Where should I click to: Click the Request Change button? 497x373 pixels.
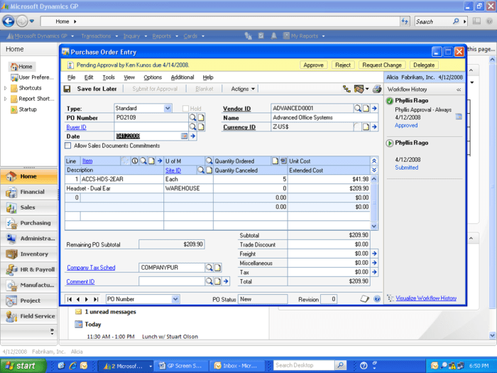pos(382,65)
